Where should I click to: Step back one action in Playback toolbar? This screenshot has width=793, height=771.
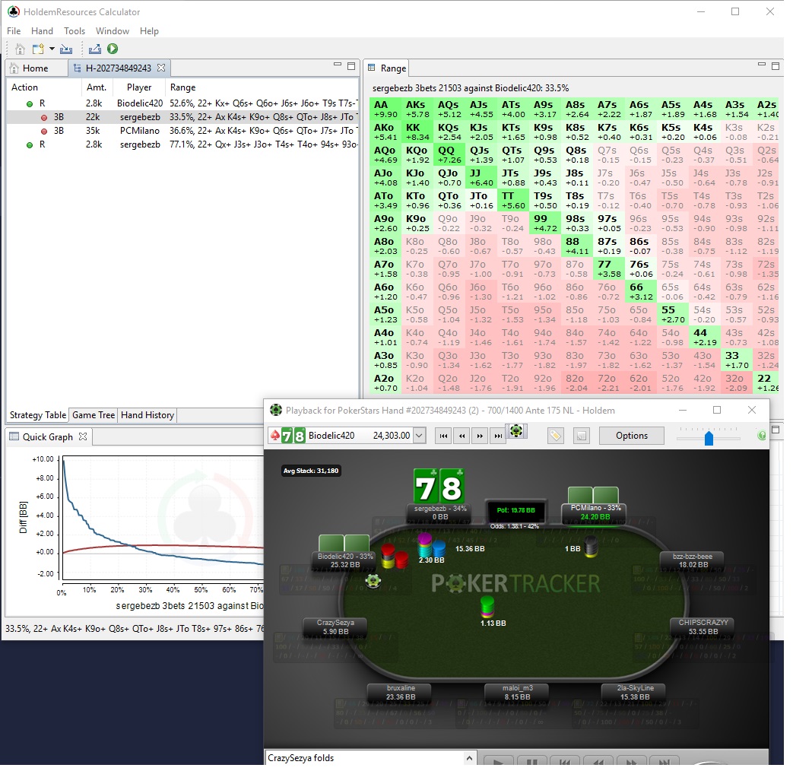462,436
